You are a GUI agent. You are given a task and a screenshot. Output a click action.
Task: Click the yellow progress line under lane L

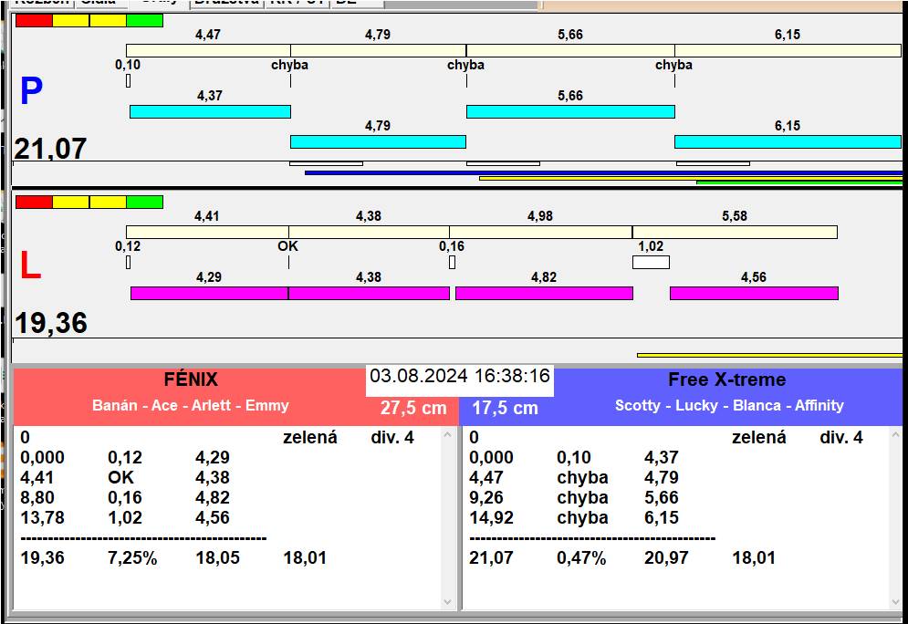pyautogui.click(x=769, y=355)
